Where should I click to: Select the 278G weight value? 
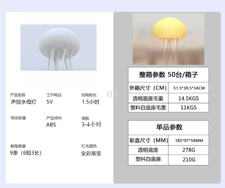(x=188, y=150)
